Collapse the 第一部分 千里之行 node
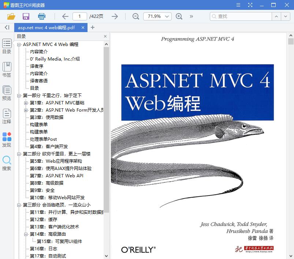 (19, 96)
